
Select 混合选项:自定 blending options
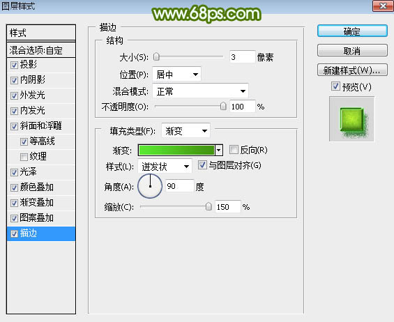(41, 50)
